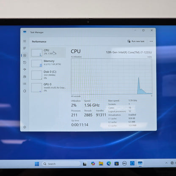Open the Users page icon
This screenshot has height=176, width=176.
[x=25, y=77]
